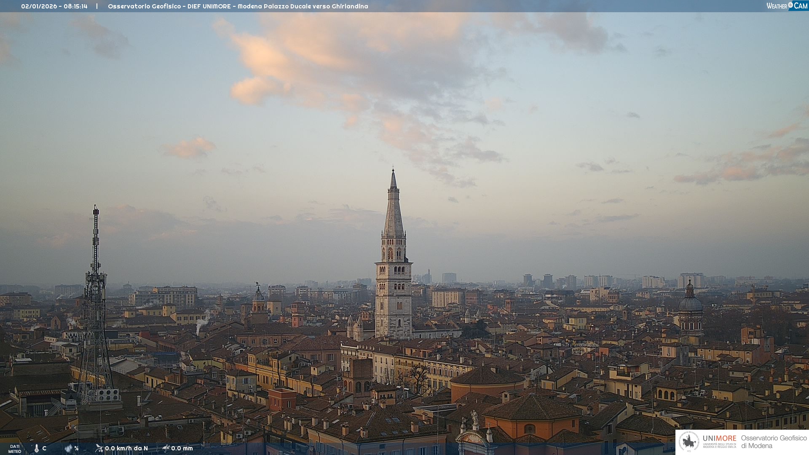
Task: Click the DATI METEO label
Action: point(15,449)
